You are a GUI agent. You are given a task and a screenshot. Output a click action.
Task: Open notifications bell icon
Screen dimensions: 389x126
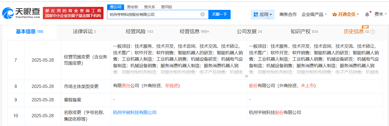pos(367,14)
